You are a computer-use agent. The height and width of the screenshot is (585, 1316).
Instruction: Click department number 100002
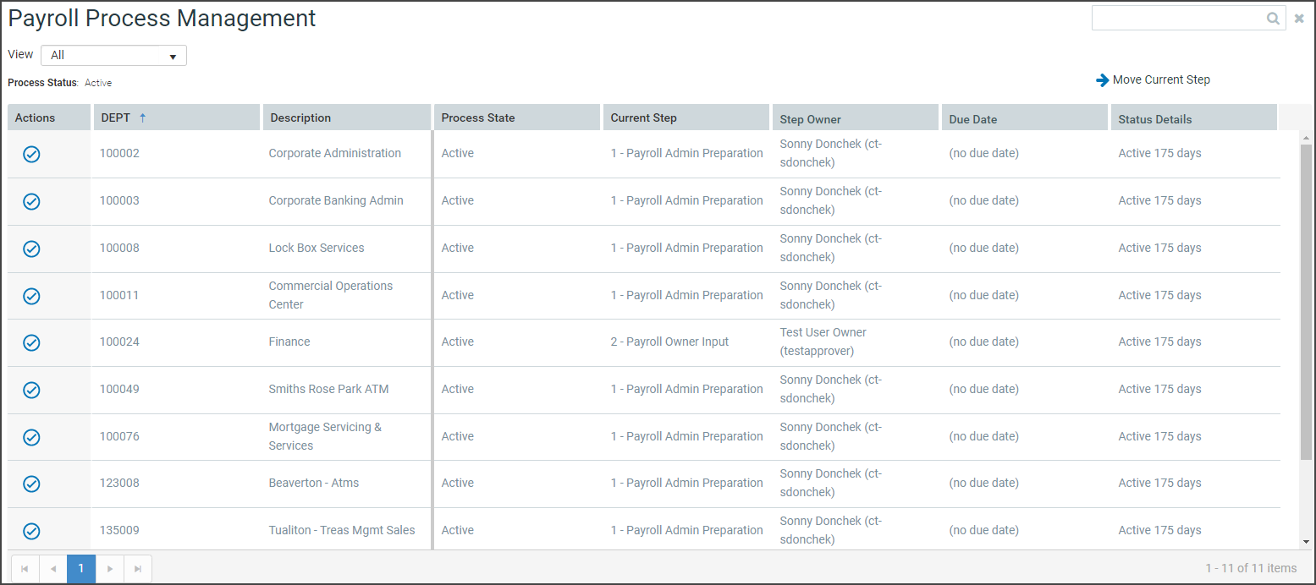click(x=119, y=153)
